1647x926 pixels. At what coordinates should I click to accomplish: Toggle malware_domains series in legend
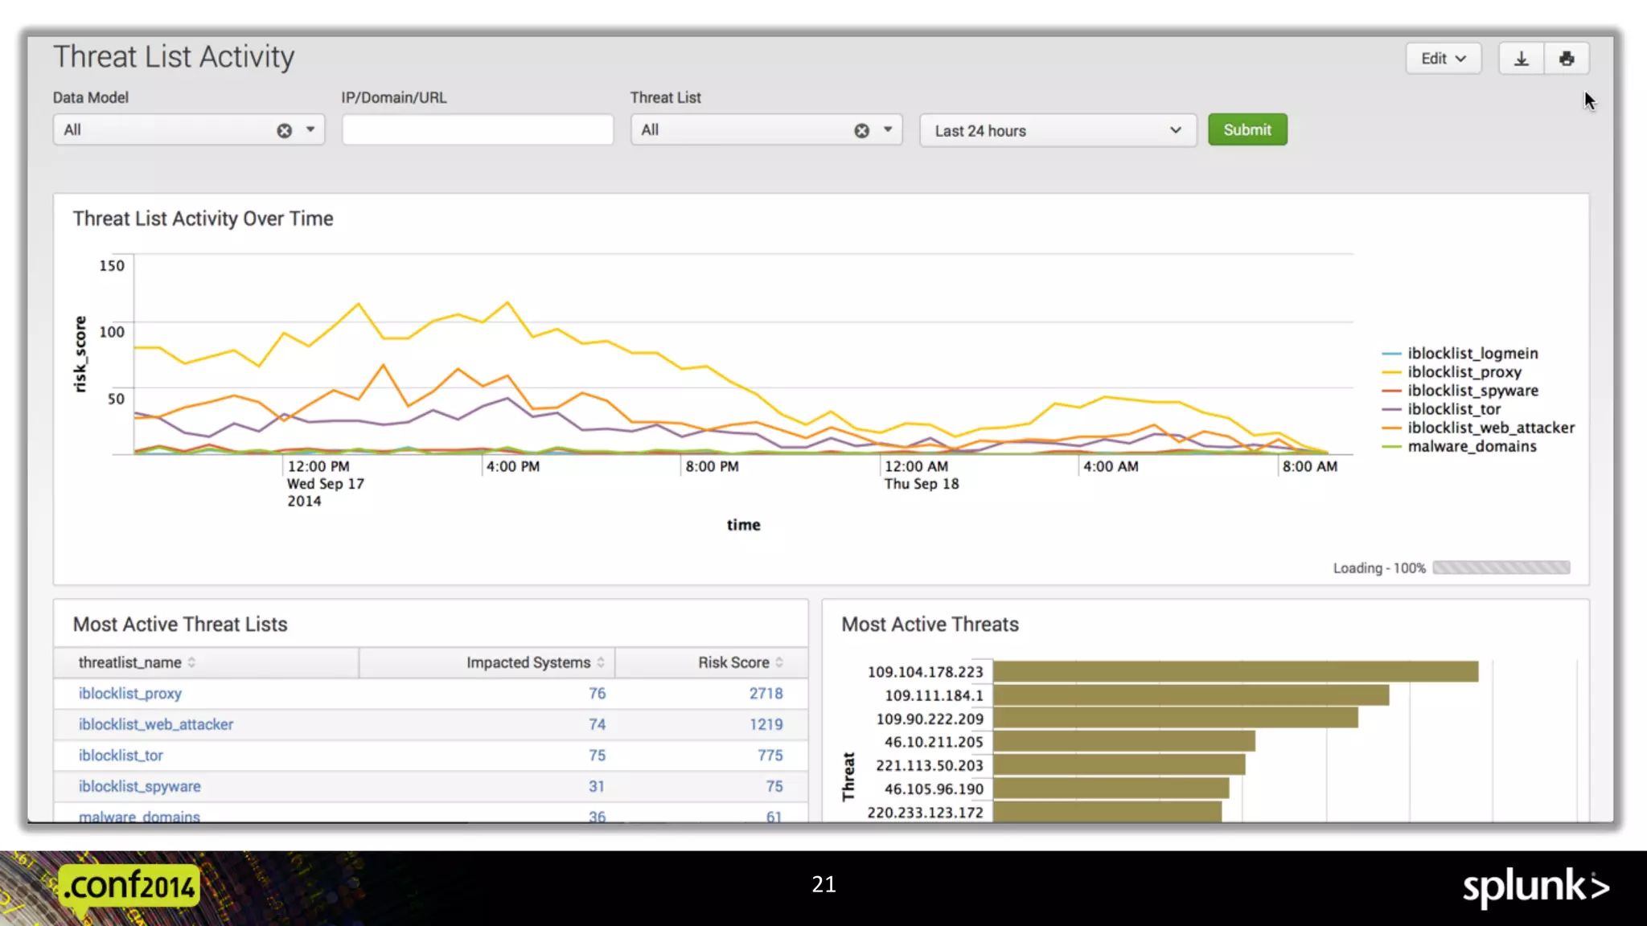1471,446
